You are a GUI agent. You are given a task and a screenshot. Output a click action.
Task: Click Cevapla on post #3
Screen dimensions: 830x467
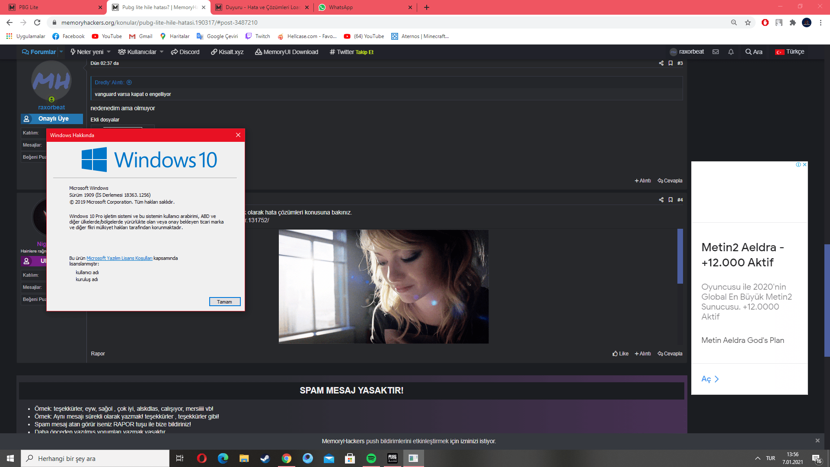[x=670, y=181]
